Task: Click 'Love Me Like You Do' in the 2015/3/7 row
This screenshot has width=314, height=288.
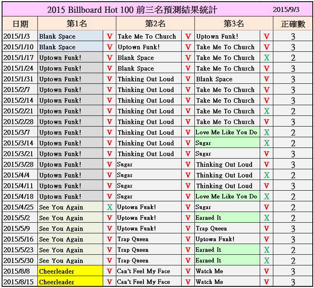Action: pos(226,132)
